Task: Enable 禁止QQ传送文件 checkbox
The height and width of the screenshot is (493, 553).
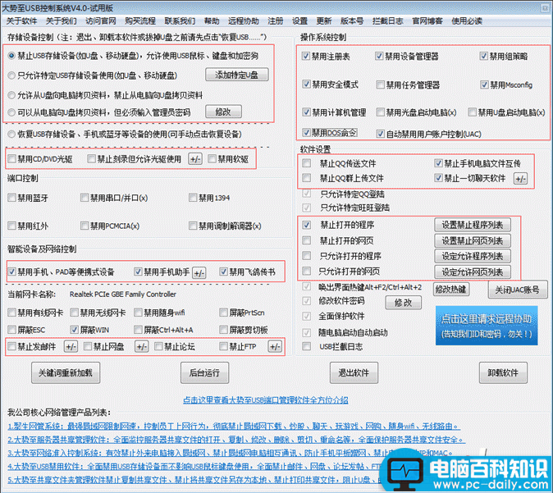Action: (307, 163)
